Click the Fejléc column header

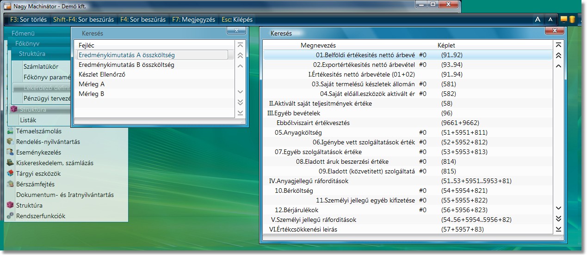87,45
